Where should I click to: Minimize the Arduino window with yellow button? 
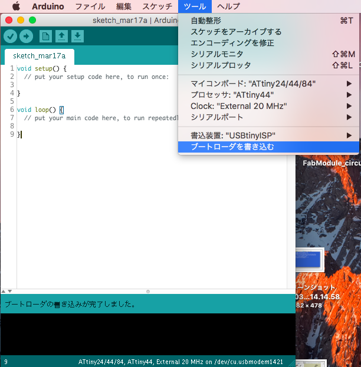21,21
